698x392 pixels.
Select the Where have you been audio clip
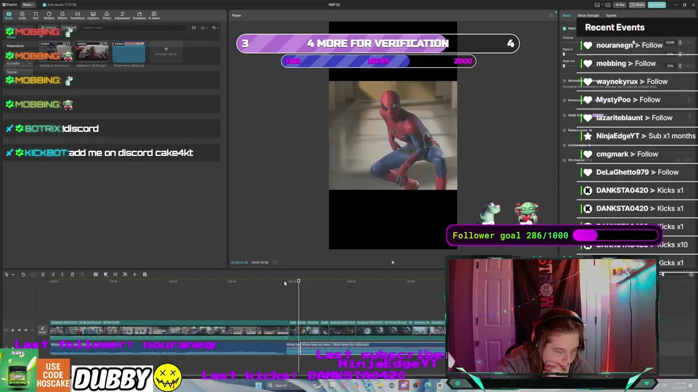(x=373, y=349)
